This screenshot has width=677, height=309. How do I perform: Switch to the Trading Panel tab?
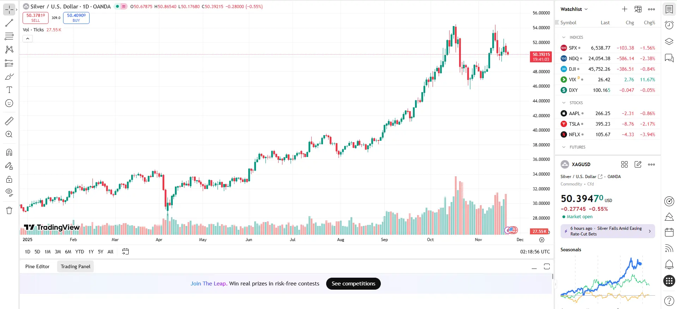point(75,266)
